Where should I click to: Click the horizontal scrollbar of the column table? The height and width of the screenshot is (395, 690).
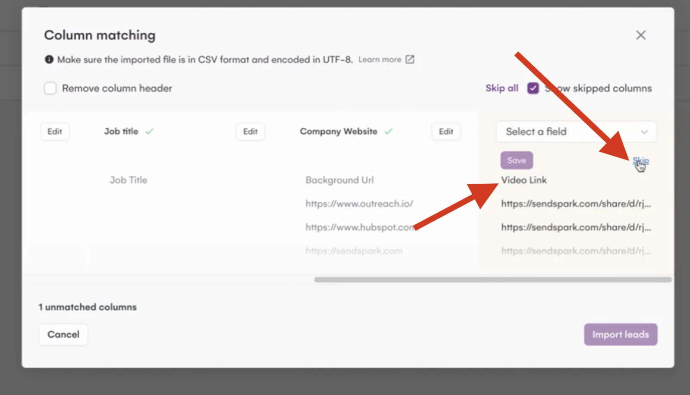pyautogui.click(x=493, y=280)
